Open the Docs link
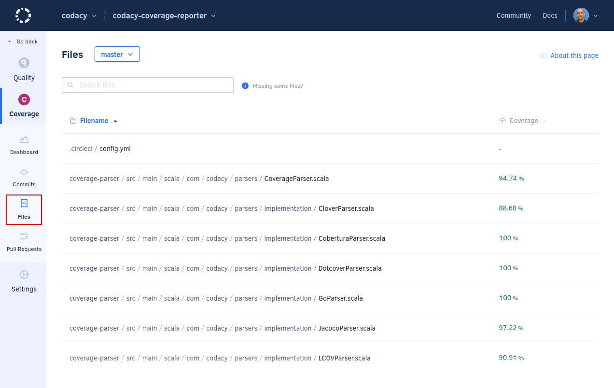614x388 pixels. click(x=550, y=15)
